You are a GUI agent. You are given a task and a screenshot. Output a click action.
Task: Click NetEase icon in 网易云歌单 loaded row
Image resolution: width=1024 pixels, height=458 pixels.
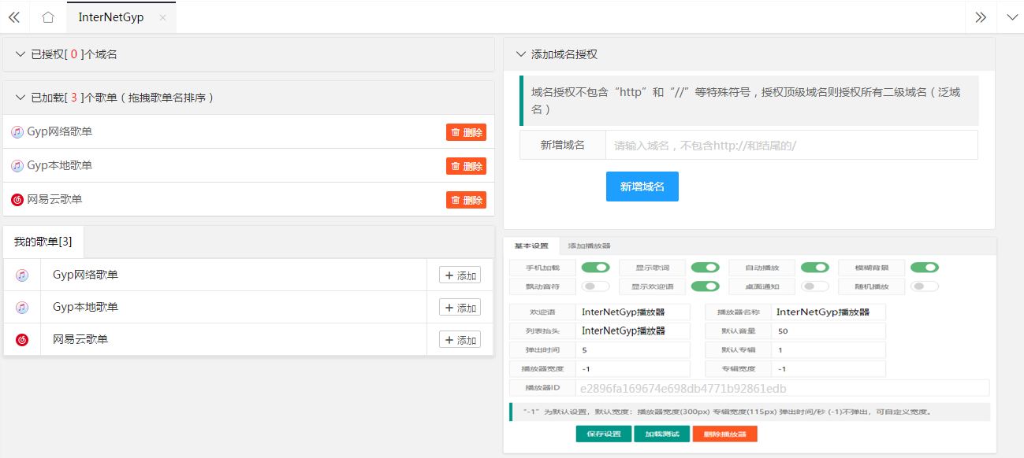tap(17, 200)
